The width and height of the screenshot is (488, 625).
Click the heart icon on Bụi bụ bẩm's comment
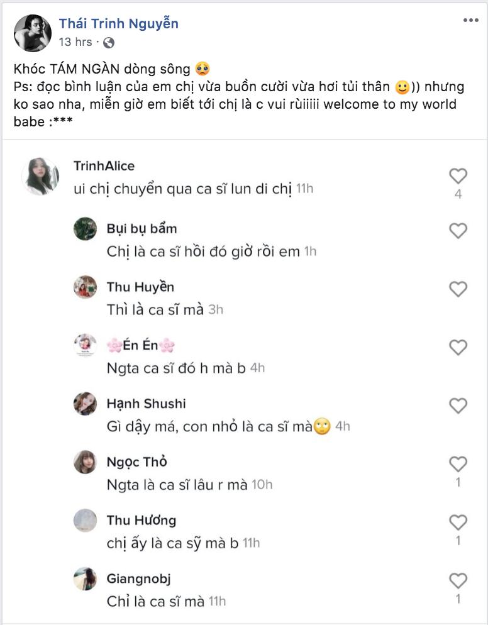point(459,232)
